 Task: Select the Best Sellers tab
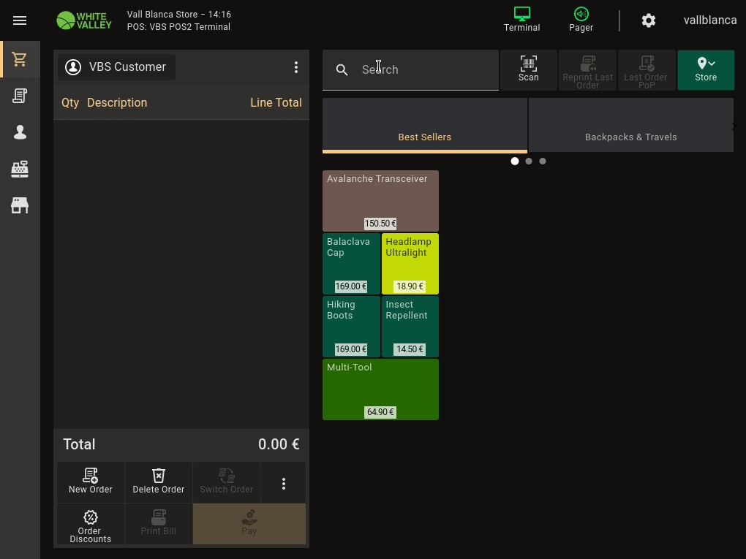point(424,125)
